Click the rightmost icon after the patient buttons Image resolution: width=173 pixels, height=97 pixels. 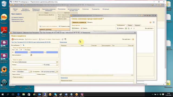(x=65, y=39)
